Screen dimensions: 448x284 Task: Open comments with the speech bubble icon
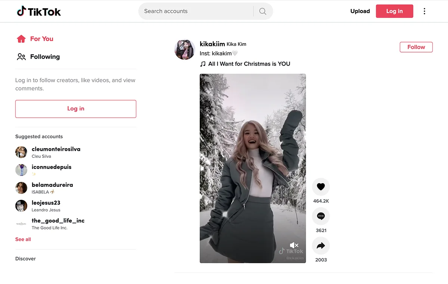[x=321, y=216]
